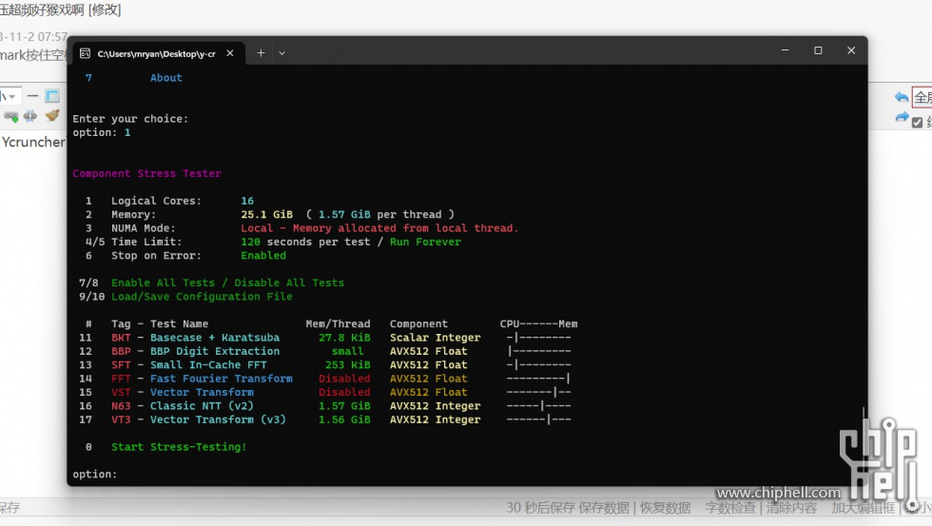932x526 pixels.
Task: Expand the terminal profile dropdown chevron
Action: pyautogui.click(x=282, y=53)
